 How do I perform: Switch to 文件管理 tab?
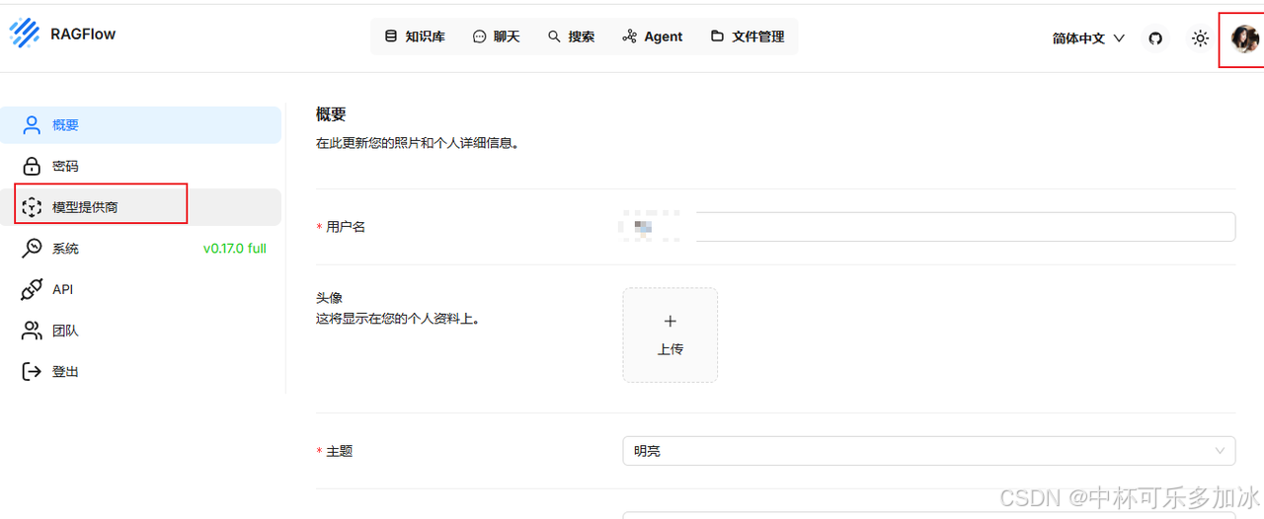748,37
